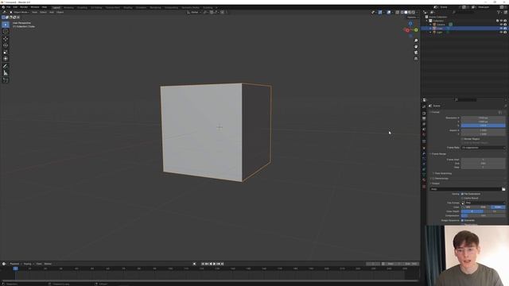Expand the Stereoscopy panel
The width and height of the screenshot is (509, 286).
tap(440, 178)
